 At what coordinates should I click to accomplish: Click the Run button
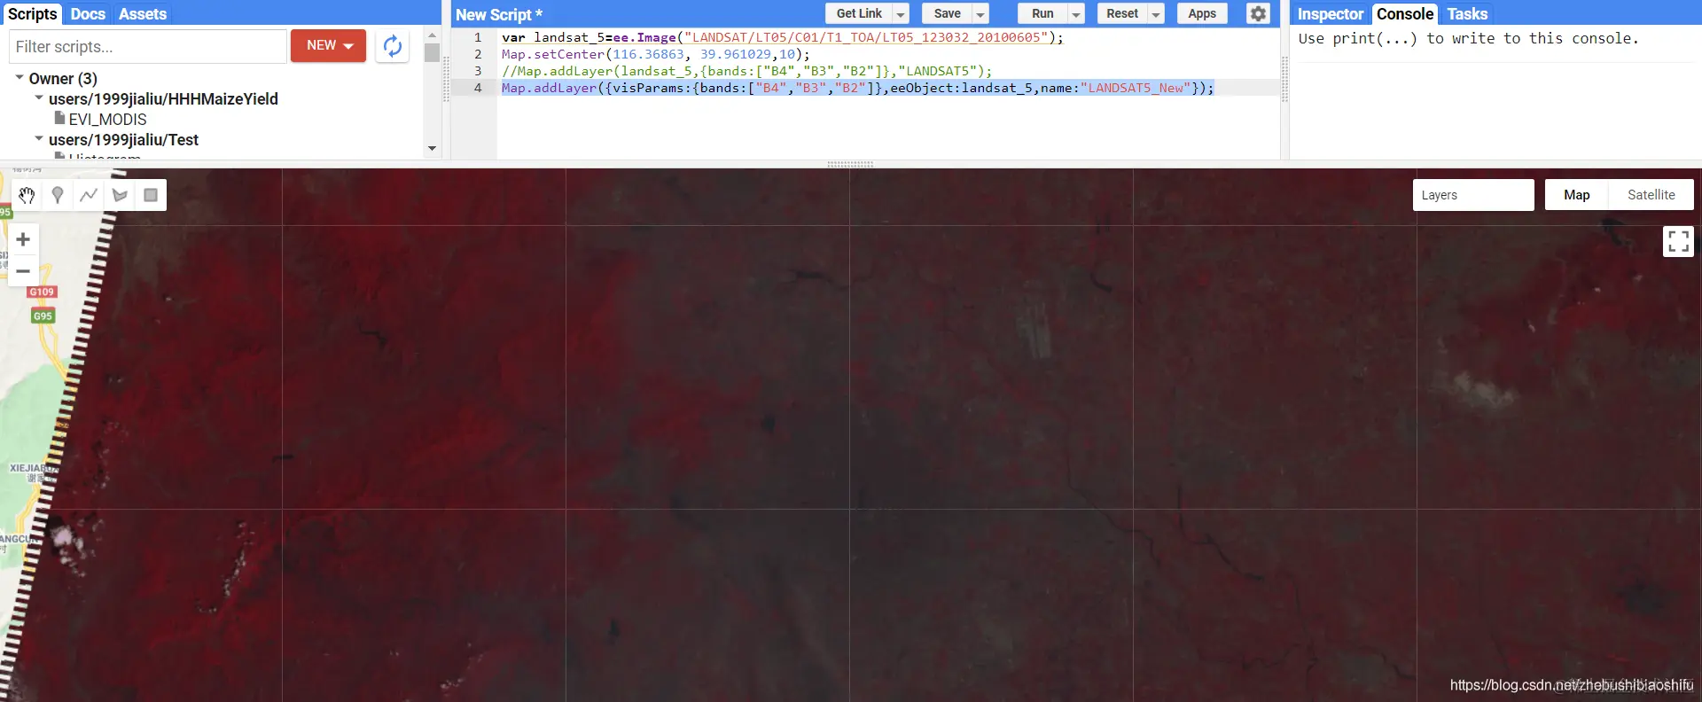pos(1042,13)
